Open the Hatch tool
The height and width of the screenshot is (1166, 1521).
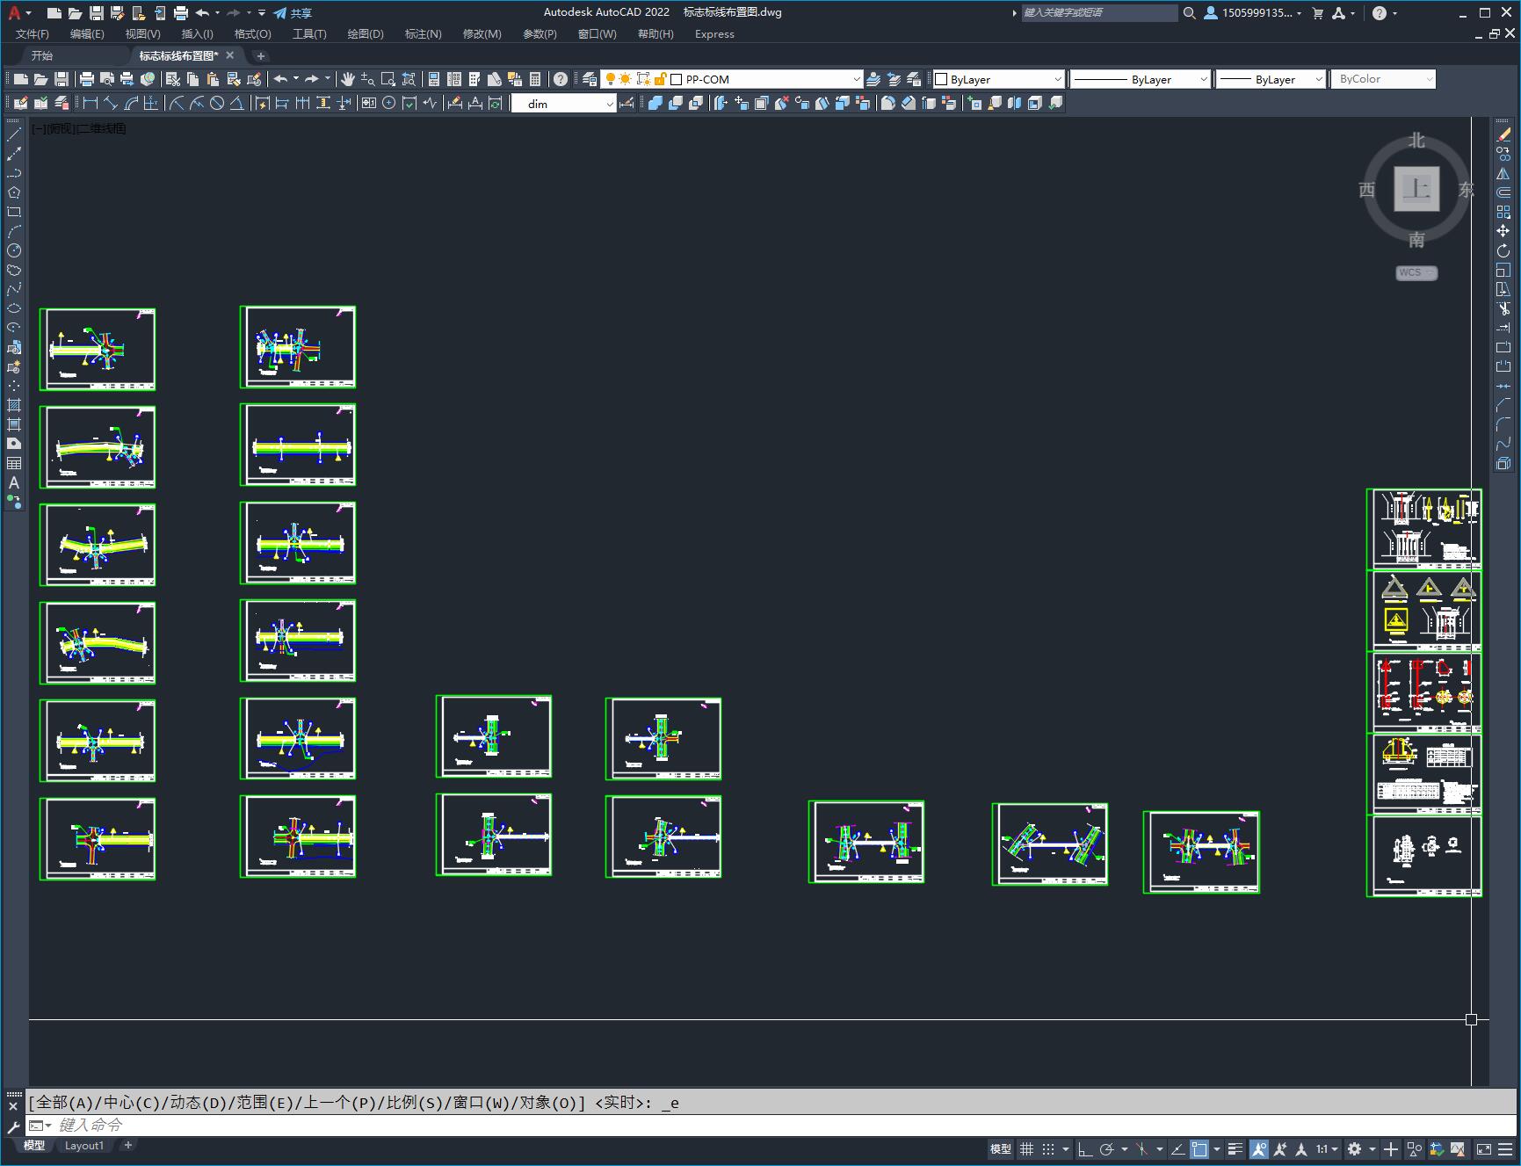point(14,405)
